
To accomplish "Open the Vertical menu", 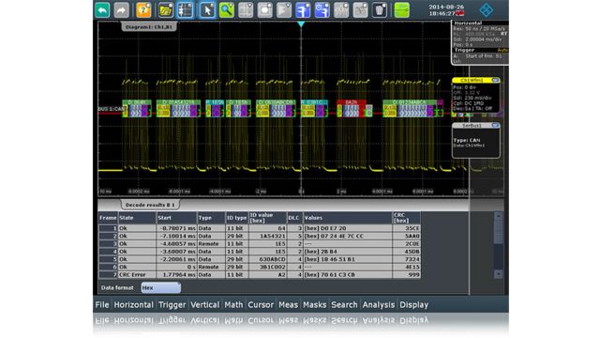I will point(205,304).
